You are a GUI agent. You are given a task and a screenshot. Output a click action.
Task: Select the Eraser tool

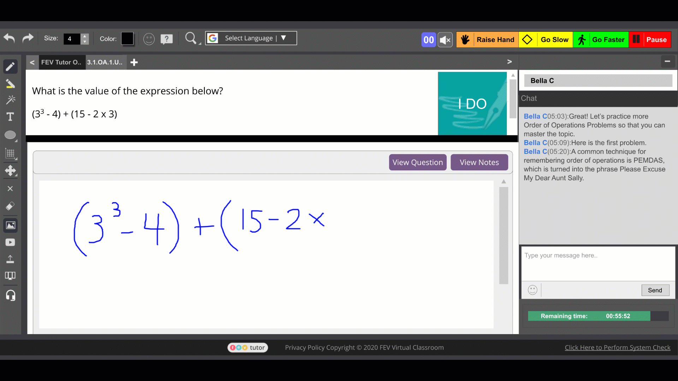click(x=10, y=206)
